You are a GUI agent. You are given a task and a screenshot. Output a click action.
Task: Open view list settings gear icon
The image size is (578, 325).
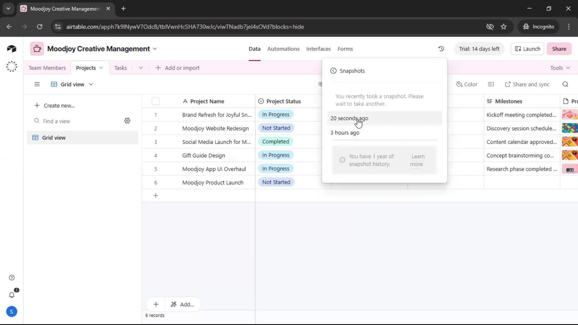click(x=127, y=121)
